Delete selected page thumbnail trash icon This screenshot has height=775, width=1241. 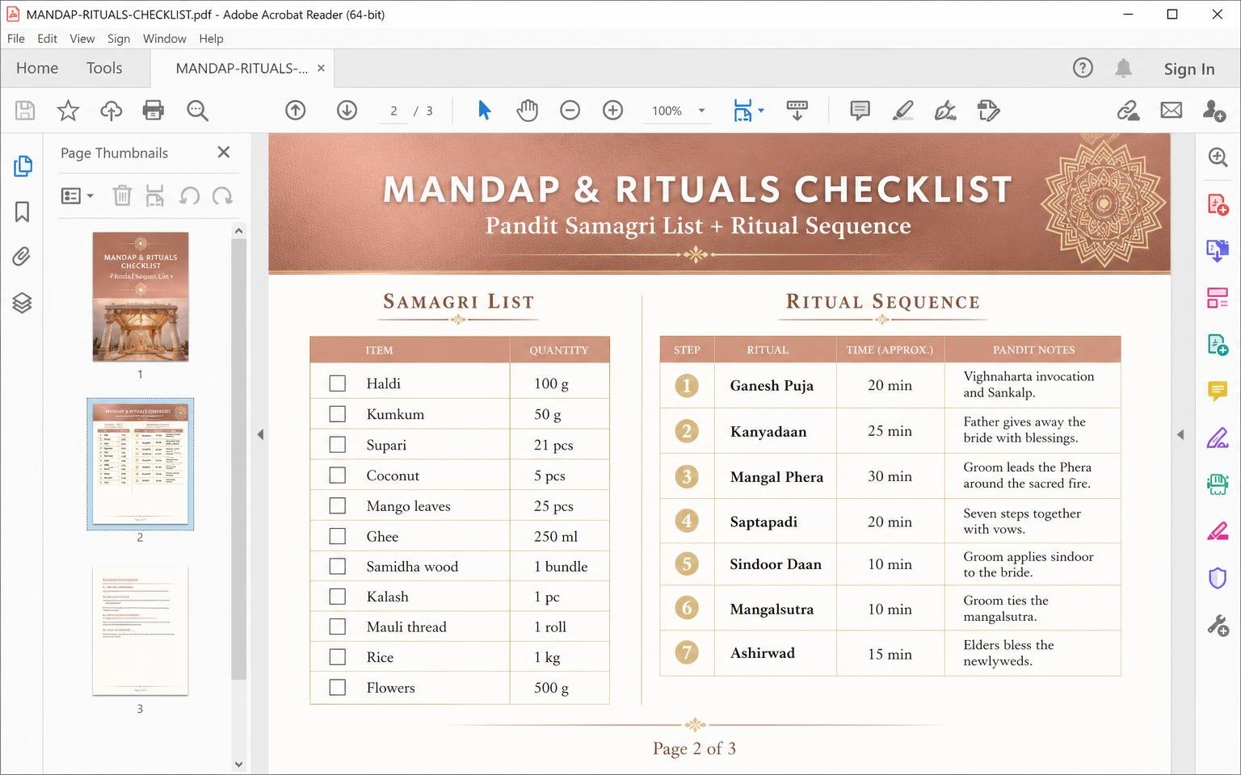coord(122,195)
